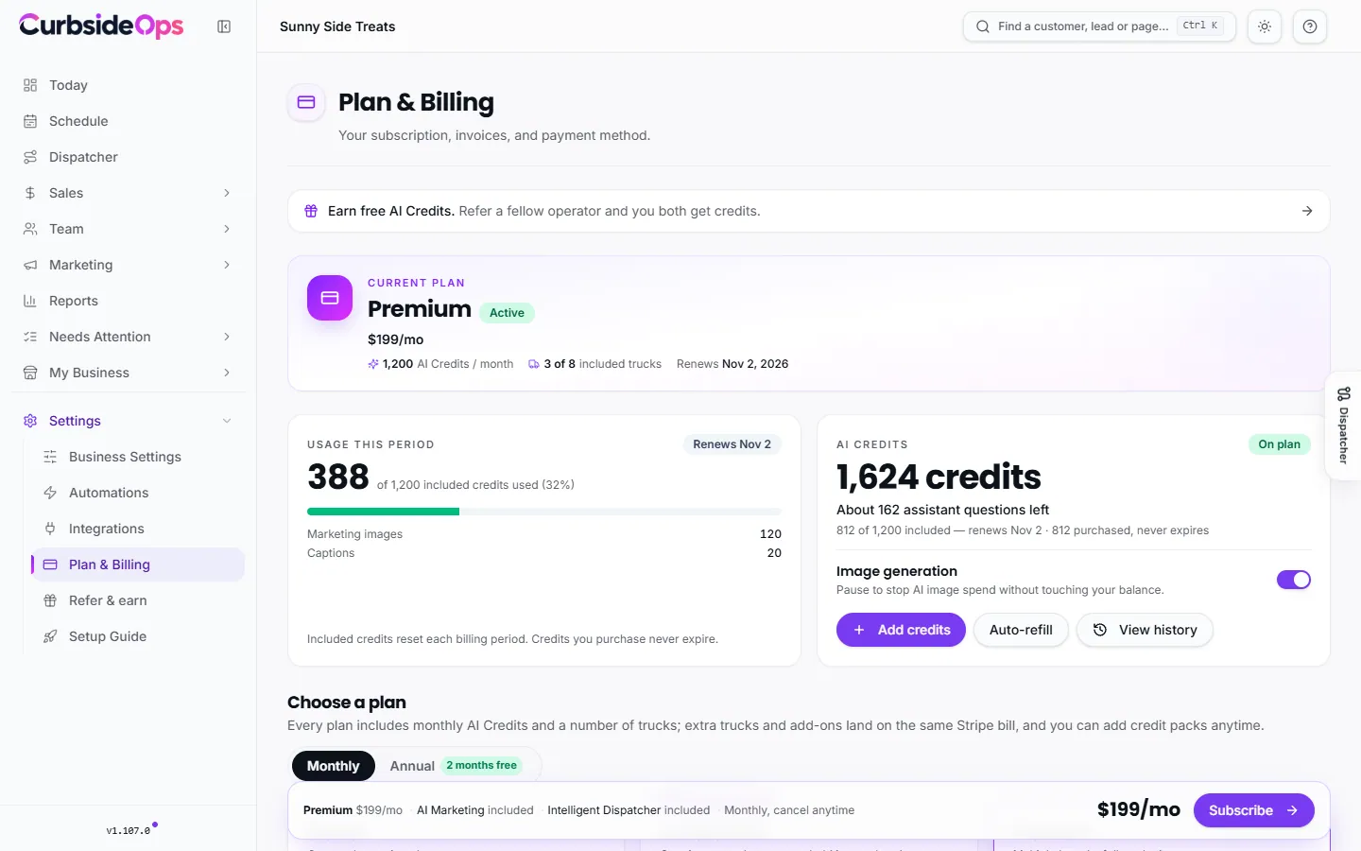Image resolution: width=1361 pixels, height=851 pixels.
Task: Click the Subscribe button
Action: [x=1253, y=810]
